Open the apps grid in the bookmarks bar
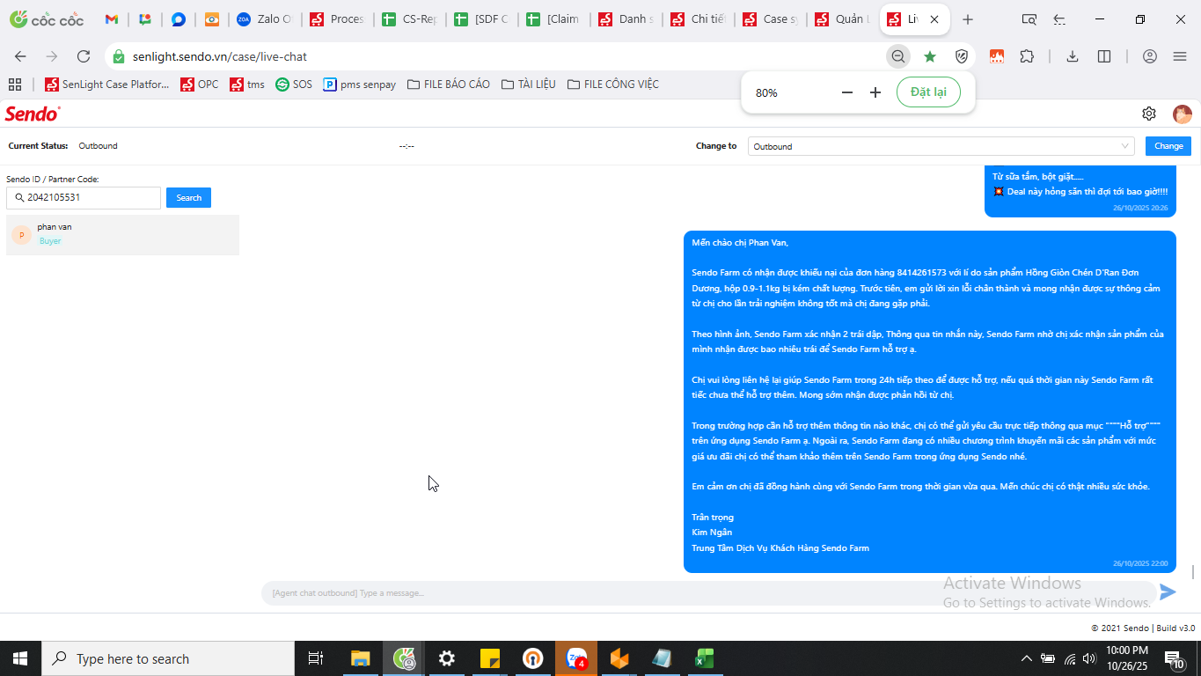 click(x=15, y=84)
